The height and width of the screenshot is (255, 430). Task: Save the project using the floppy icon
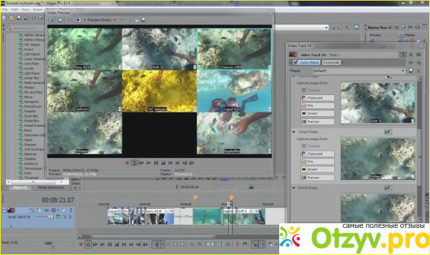(19, 18)
